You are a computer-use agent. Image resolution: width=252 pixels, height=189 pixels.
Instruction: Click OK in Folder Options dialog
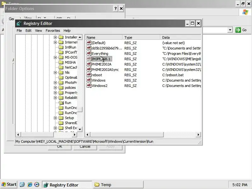[x=60, y=147]
